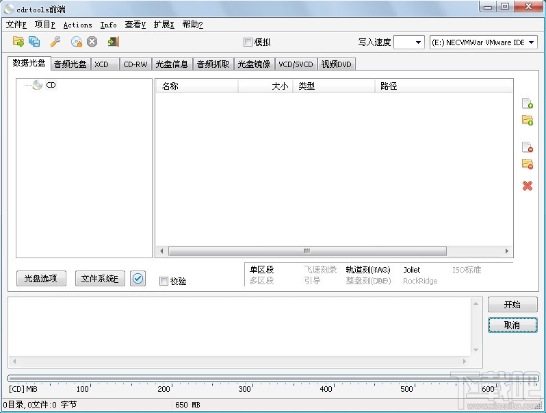Click the 大小 column header

(265, 86)
